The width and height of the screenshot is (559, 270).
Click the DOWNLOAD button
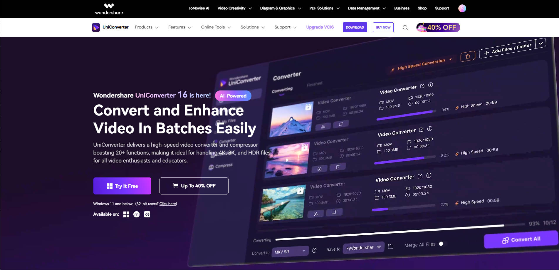(x=355, y=27)
